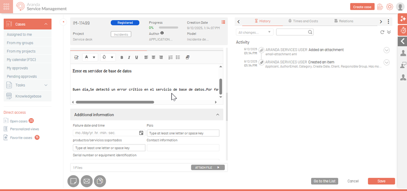Image resolution: width=407 pixels, height=191 pixels.
Task: Switch to the Times and Costs tab
Action: click(x=303, y=21)
